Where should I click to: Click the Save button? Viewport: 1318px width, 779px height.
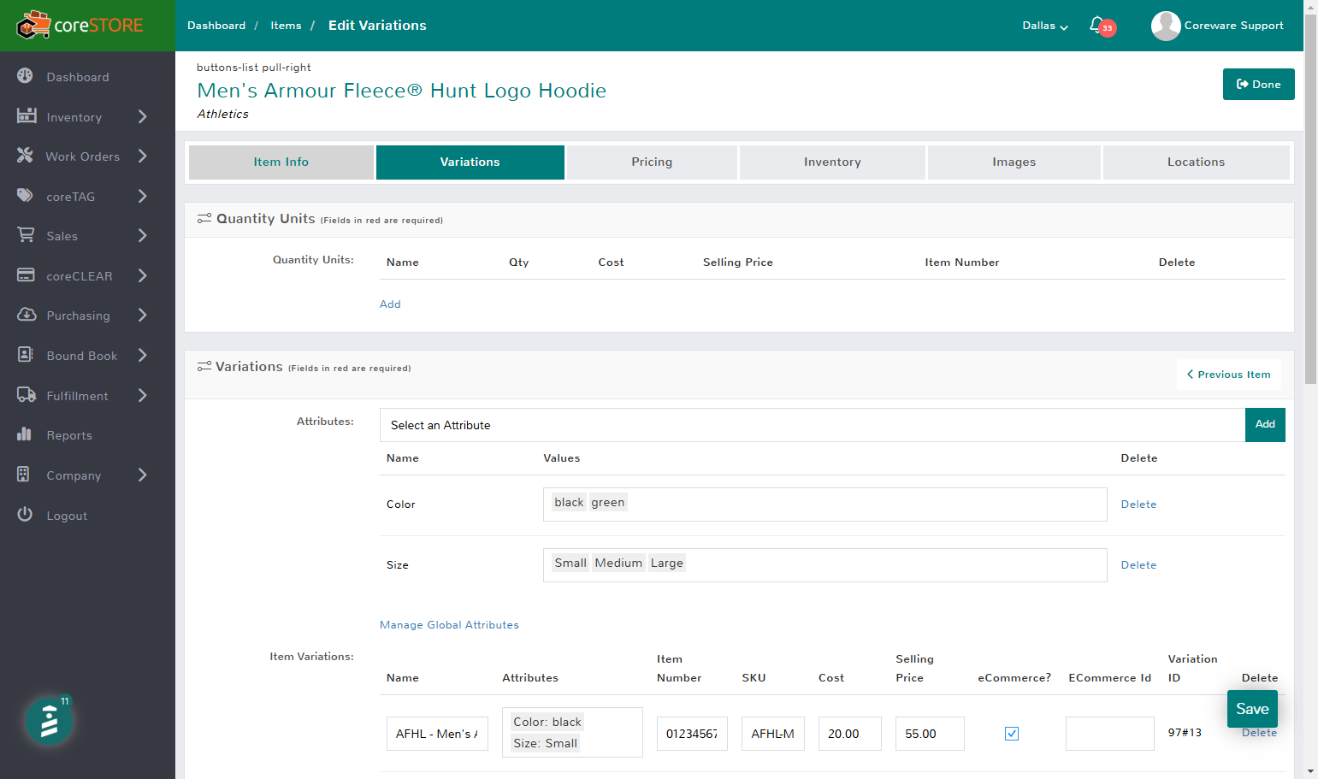click(x=1252, y=709)
